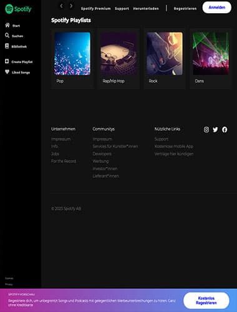Screen dimensions: 237x312
Task: Click the Cookies link in sidebar bottom
Action: tap(9, 278)
